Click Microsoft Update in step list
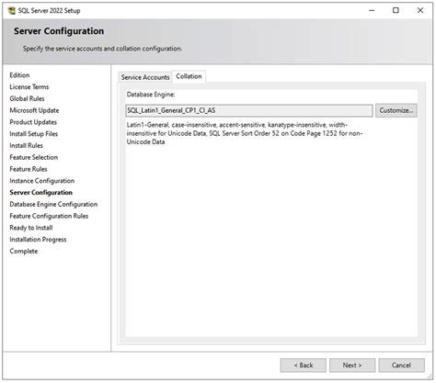 [34, 110]
